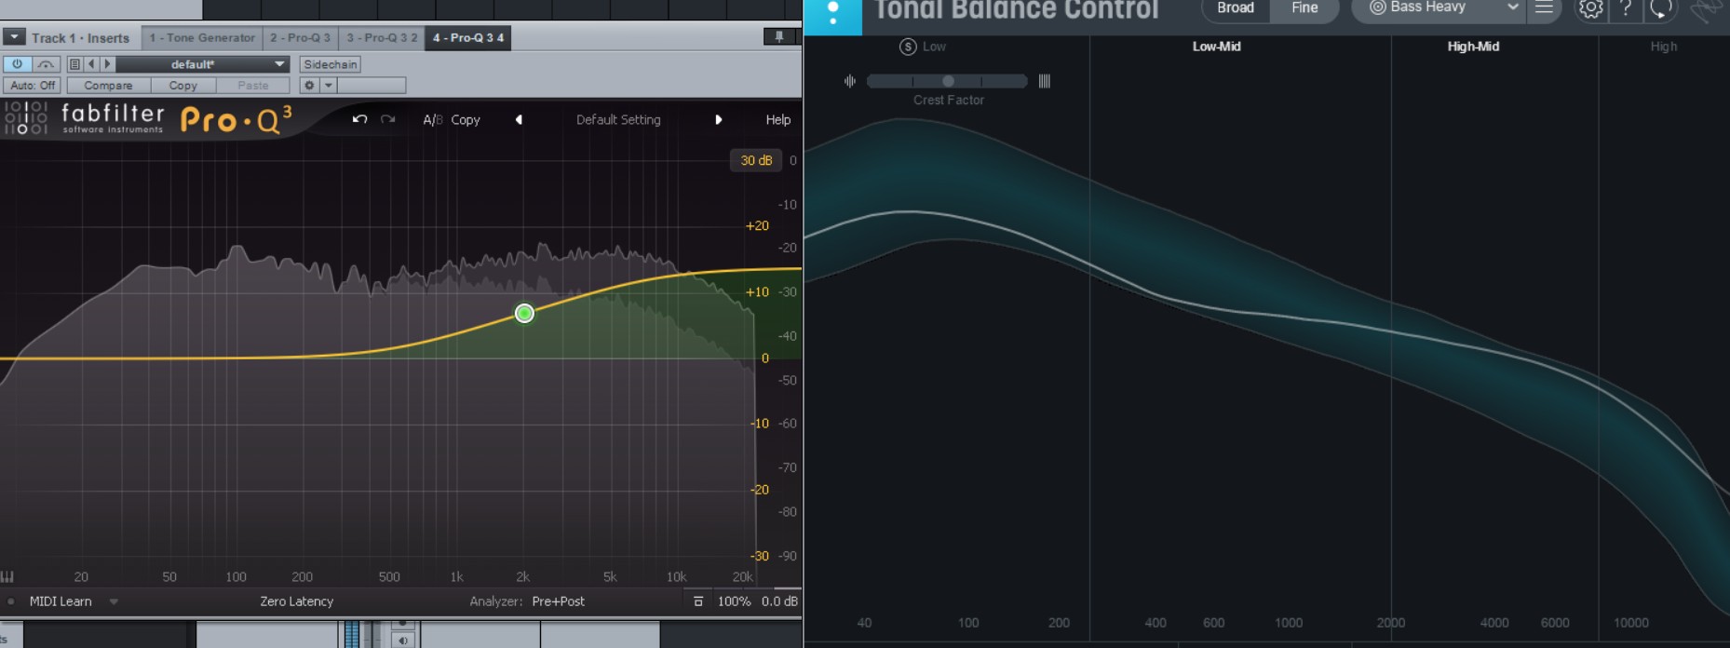This screenshot has height=648, width=1730.
Task: Switch to the 3 - Pro-Q 3 2 tab
Action: pyautogui.click(x=382, y=38)
